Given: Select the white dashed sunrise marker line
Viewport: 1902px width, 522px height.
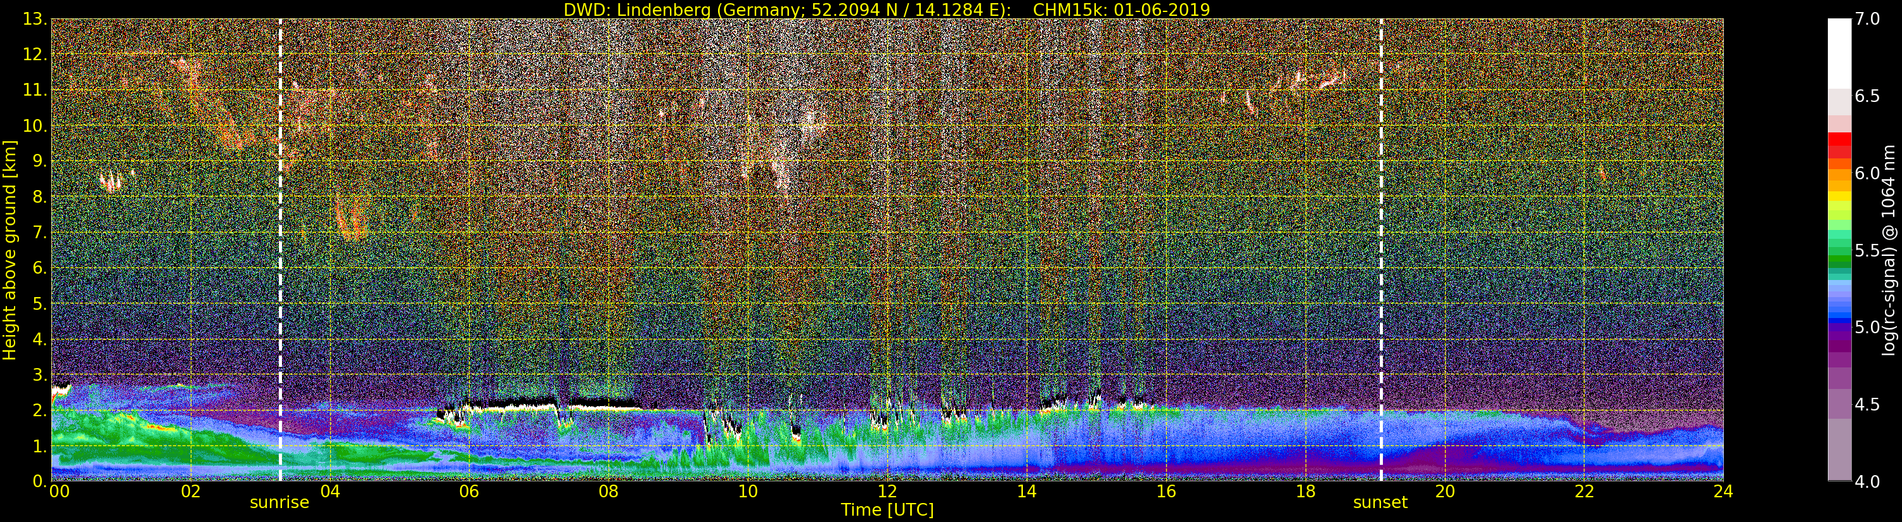Looking at the screenshot, I should pyautogui.click(x=281, y=250).
